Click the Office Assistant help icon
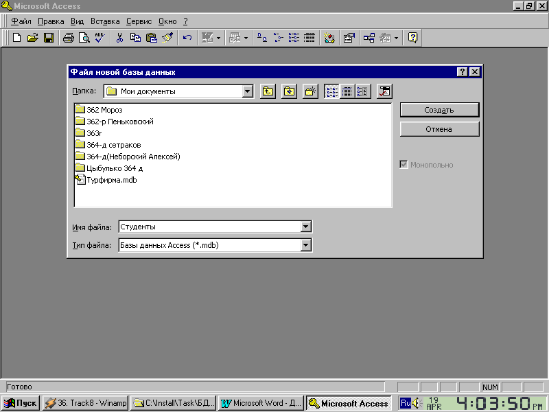This screenshot has width=549, height=412. click(x=413, y=38)
